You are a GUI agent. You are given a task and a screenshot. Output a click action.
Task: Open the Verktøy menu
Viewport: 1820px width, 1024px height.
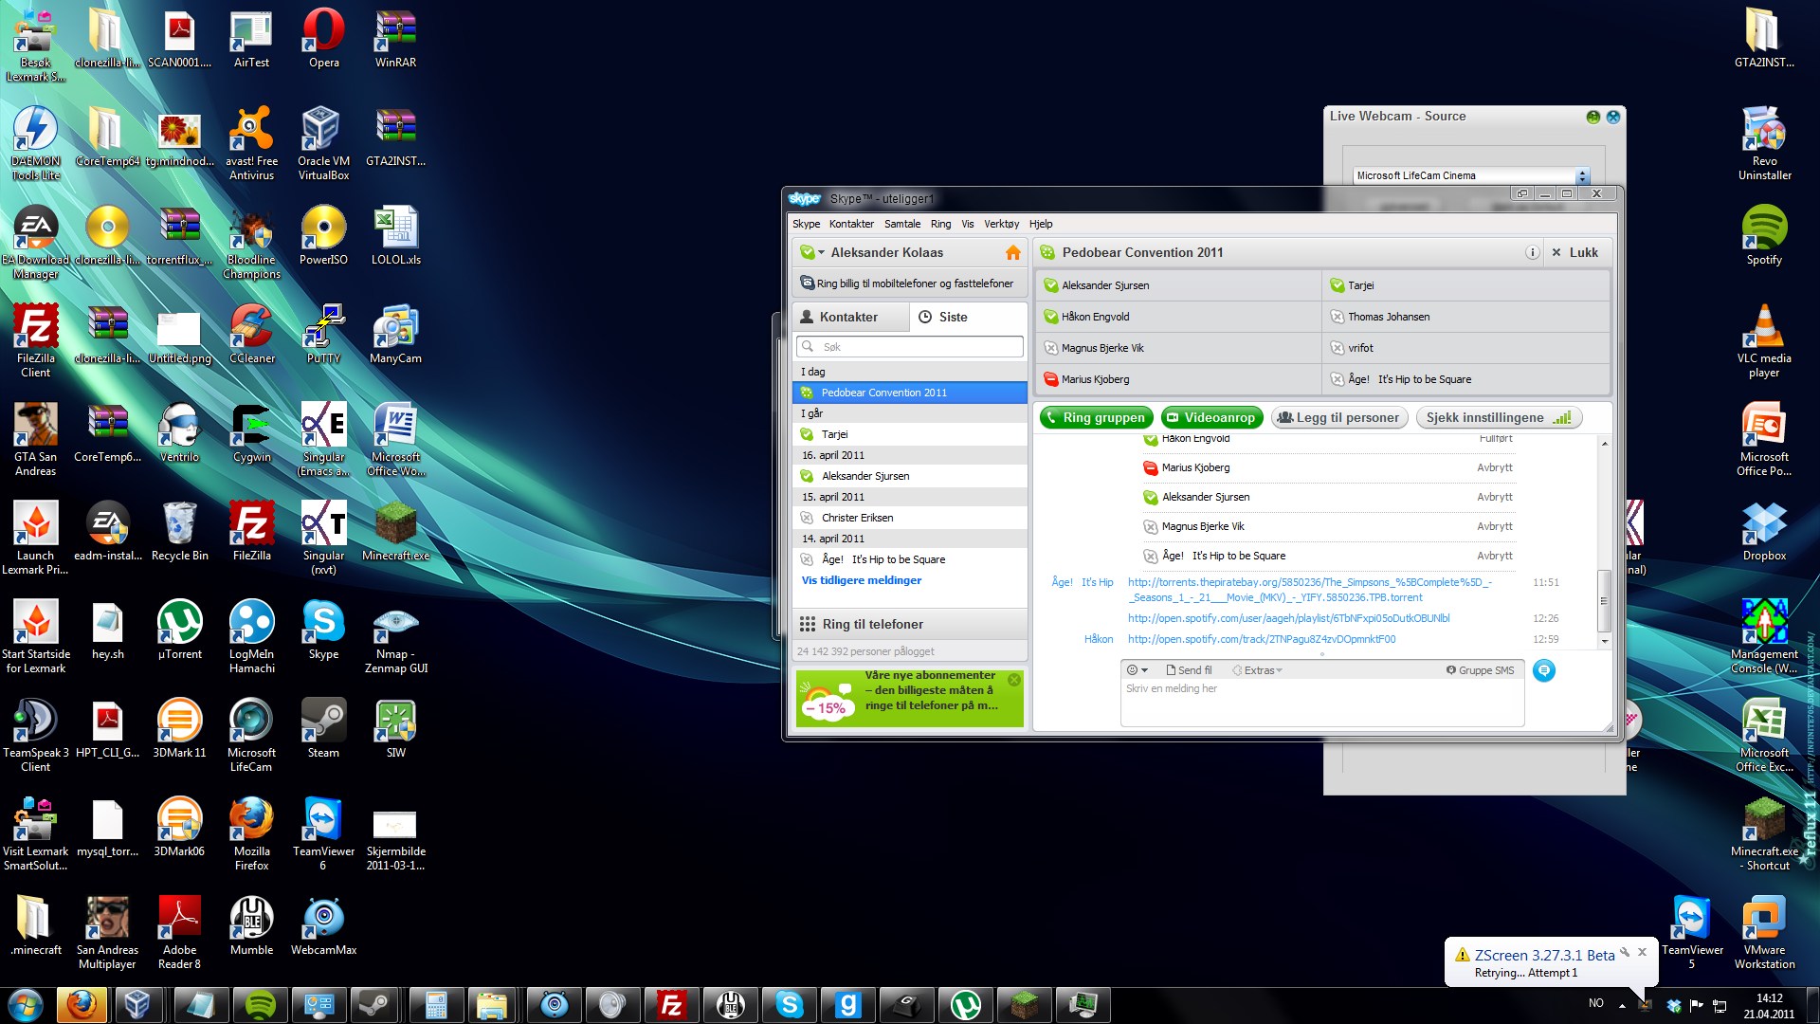pos(1001,225)
